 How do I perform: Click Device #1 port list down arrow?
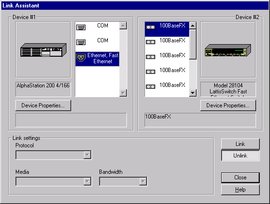pyautogui.click(x=123, y=93)
